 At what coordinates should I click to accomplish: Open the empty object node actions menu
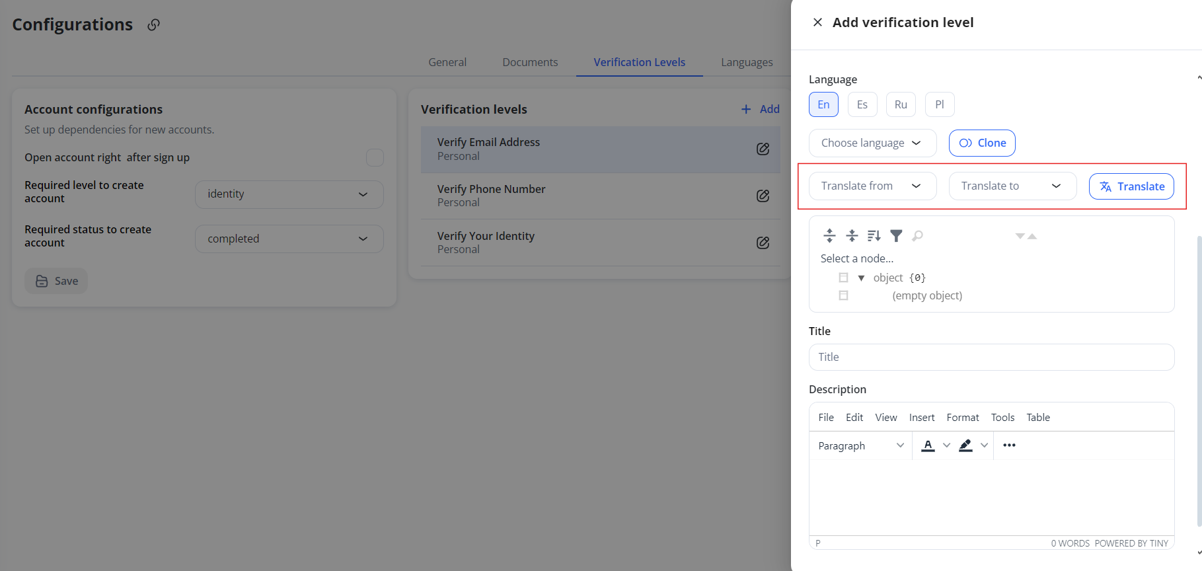pos(843,295)
